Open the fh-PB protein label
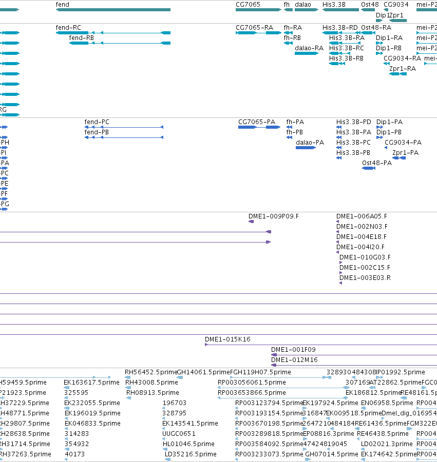Viewport: 437px width, 462px height. click(x=294, y=132)
